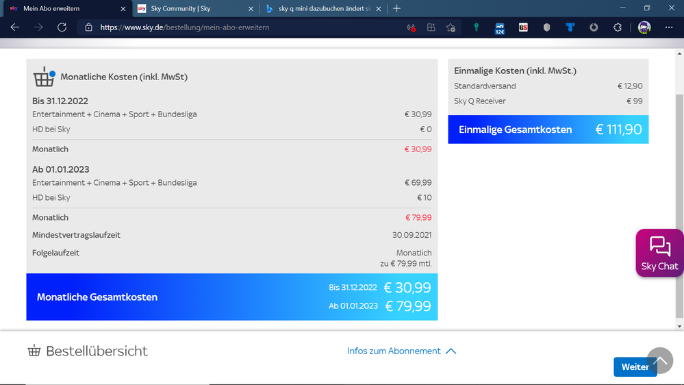Image resolution: width=684 pixels, height=385 pixels.
Task: Click the Ab 01.01.2023 heading
Action: [x=61, y=169]
